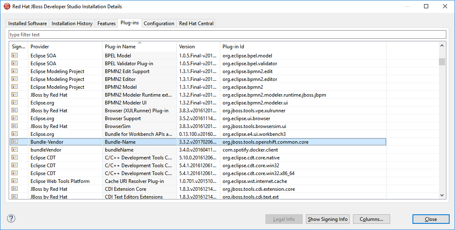
Task: Open the Installation History tab
Action: (72, 24)
